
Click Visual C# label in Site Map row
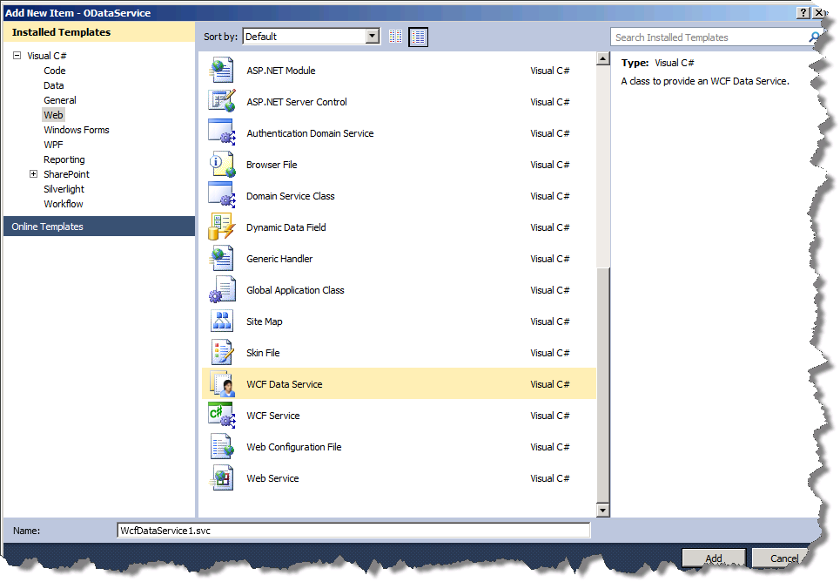click(x=549, y=321)
